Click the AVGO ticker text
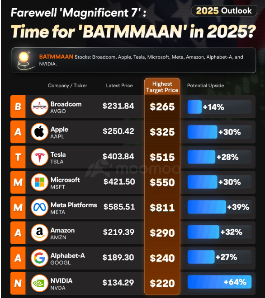This screenshot has height=298, width=265. [x=58, y=111]
